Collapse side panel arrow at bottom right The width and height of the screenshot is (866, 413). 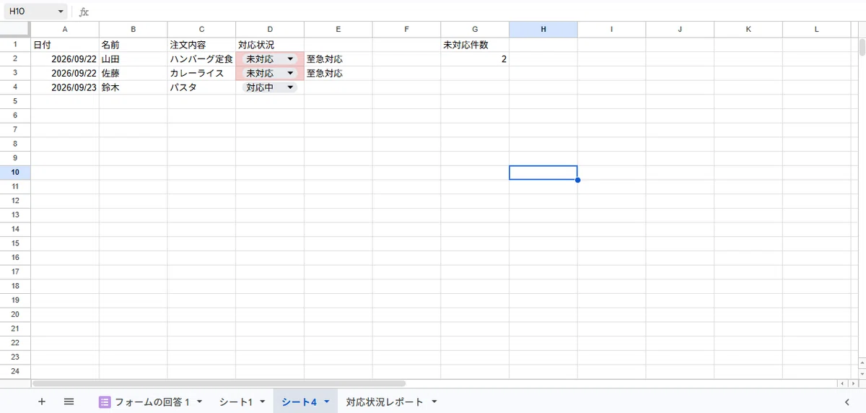(847, 401)
